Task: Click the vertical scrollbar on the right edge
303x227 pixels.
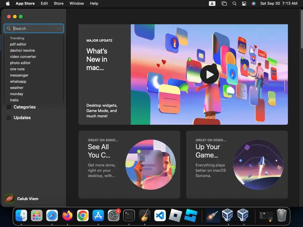Action: coord(302,29)
